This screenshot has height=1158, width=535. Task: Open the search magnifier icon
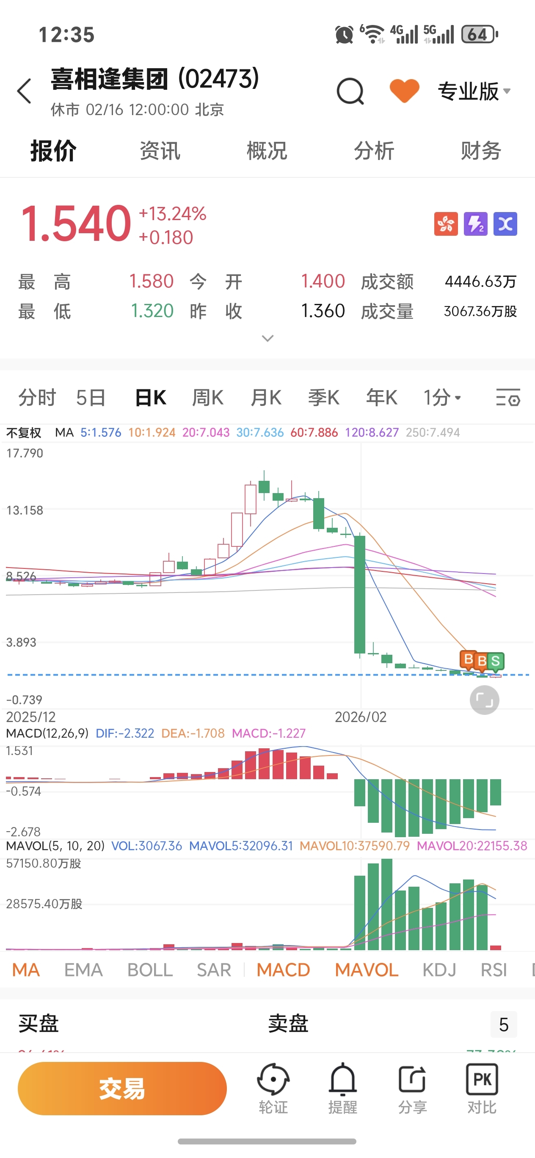click(x=350, y=91)
